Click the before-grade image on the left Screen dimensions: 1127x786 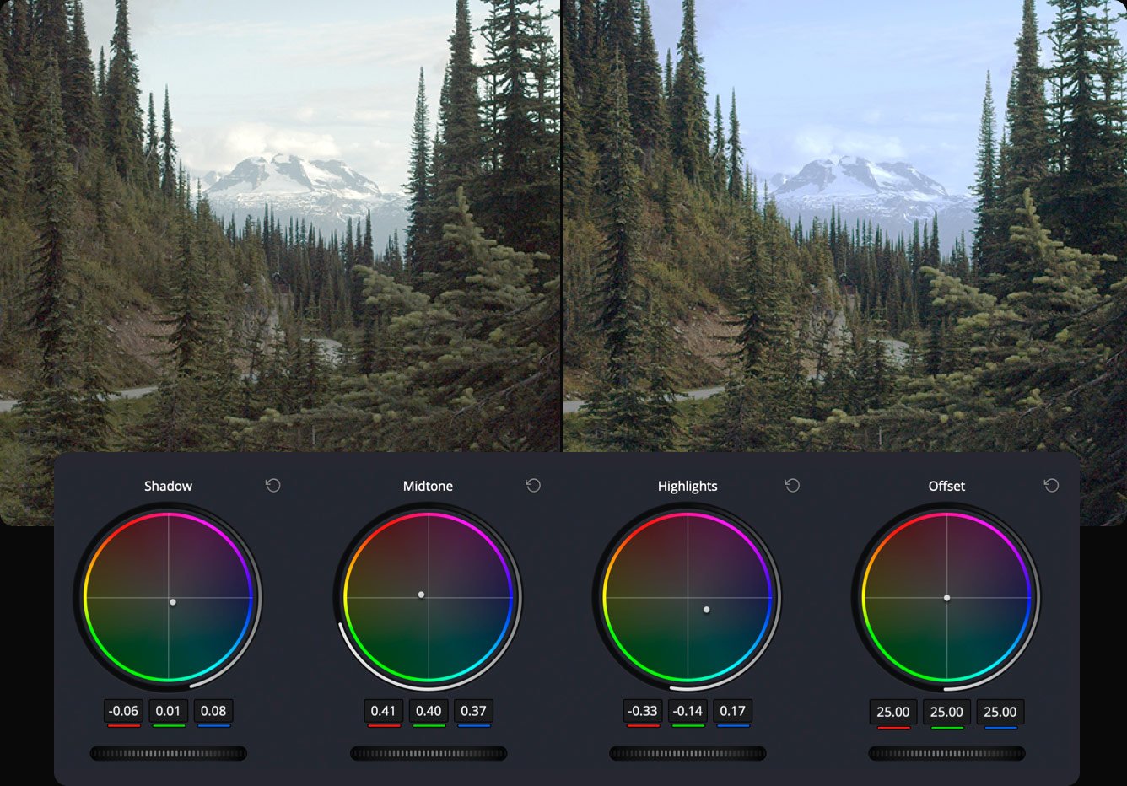coord(278,228)
